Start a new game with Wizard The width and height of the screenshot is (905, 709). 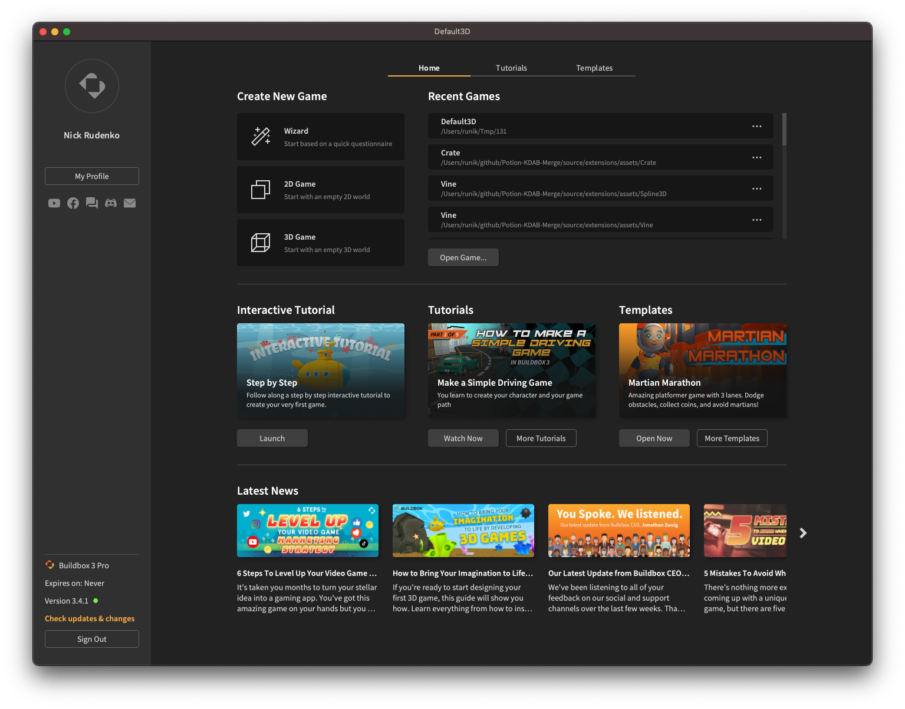point(321,137)
